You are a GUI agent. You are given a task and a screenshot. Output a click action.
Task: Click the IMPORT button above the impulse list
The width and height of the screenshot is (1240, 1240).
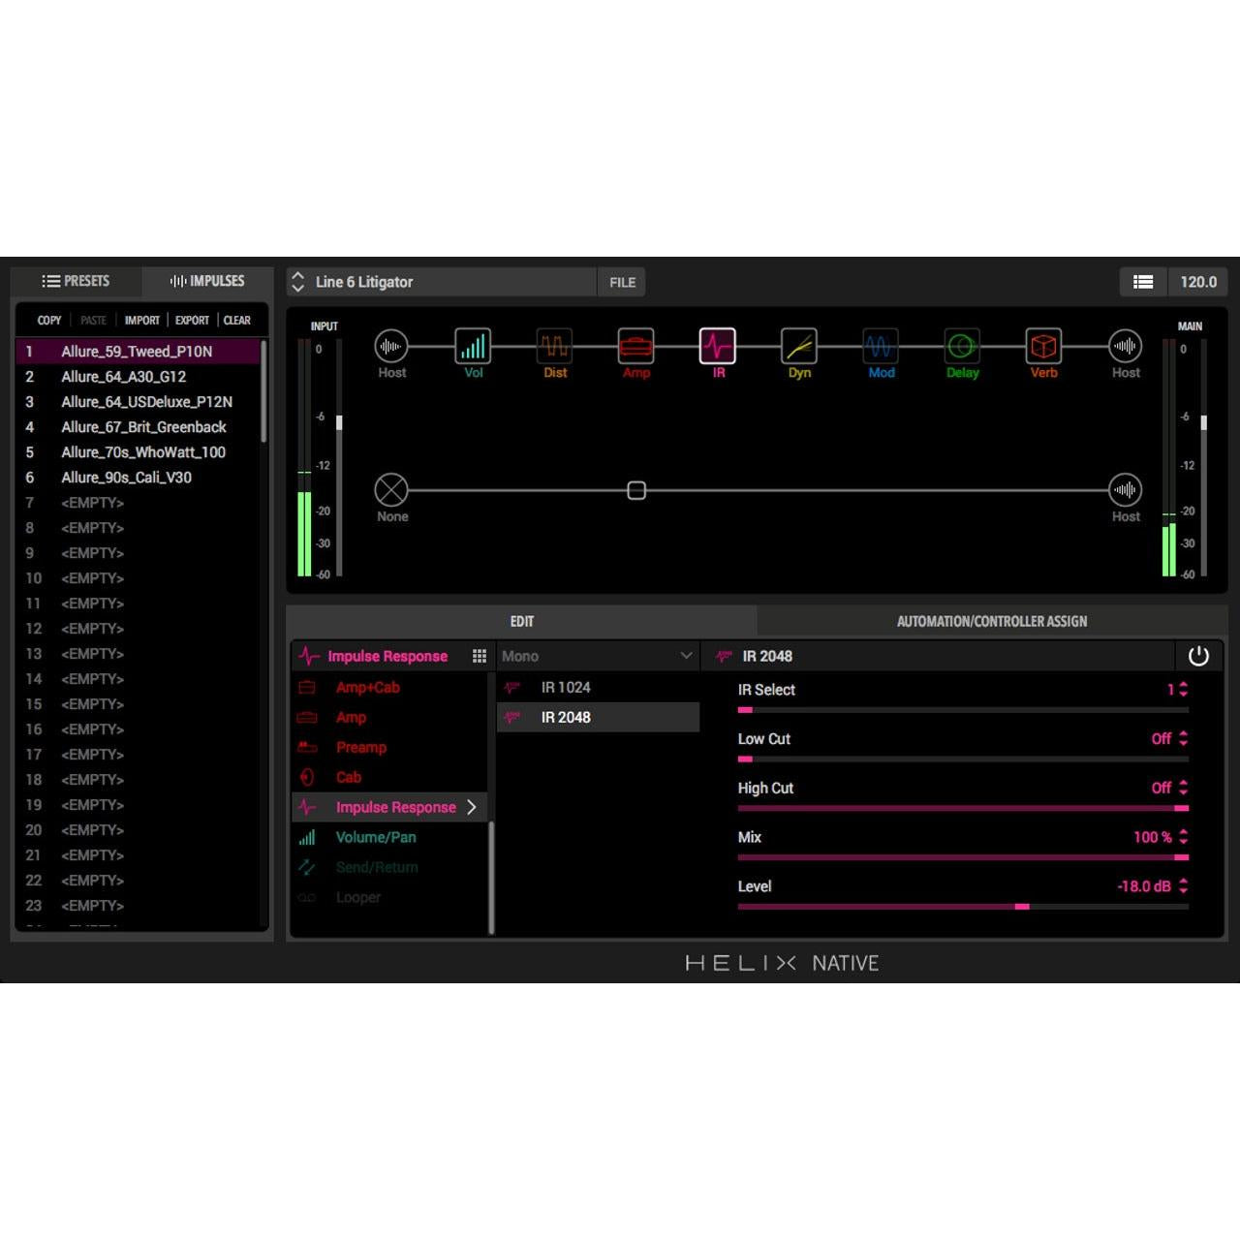pos(141,320)
